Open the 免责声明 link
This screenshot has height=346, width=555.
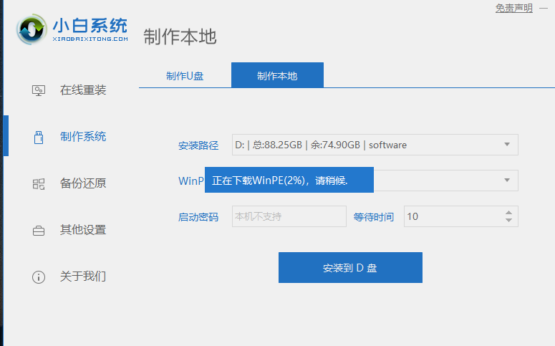[513, 8]
